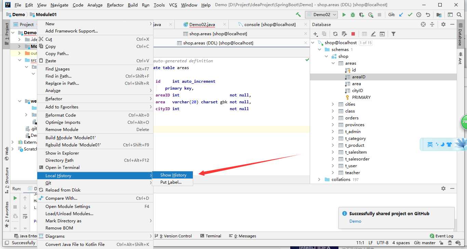Click Git: master branch in the status bar

[x=425, y=243]
